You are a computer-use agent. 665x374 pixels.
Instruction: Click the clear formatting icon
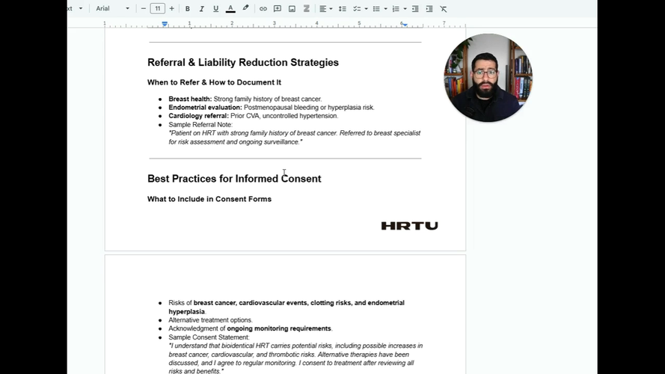click(x=444, y=9)
